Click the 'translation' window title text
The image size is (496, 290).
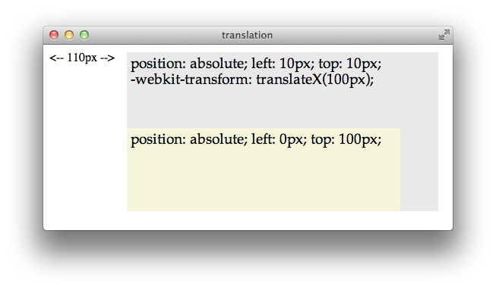(x=247, y=36)
